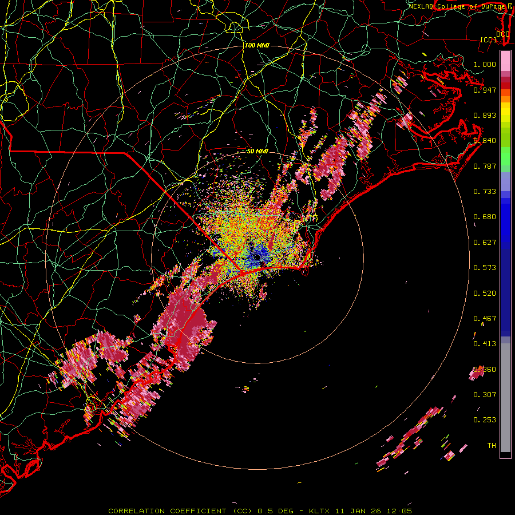Click the TH legend label
The height and width of the screenshot is (515, 515).
click(492, 446)
